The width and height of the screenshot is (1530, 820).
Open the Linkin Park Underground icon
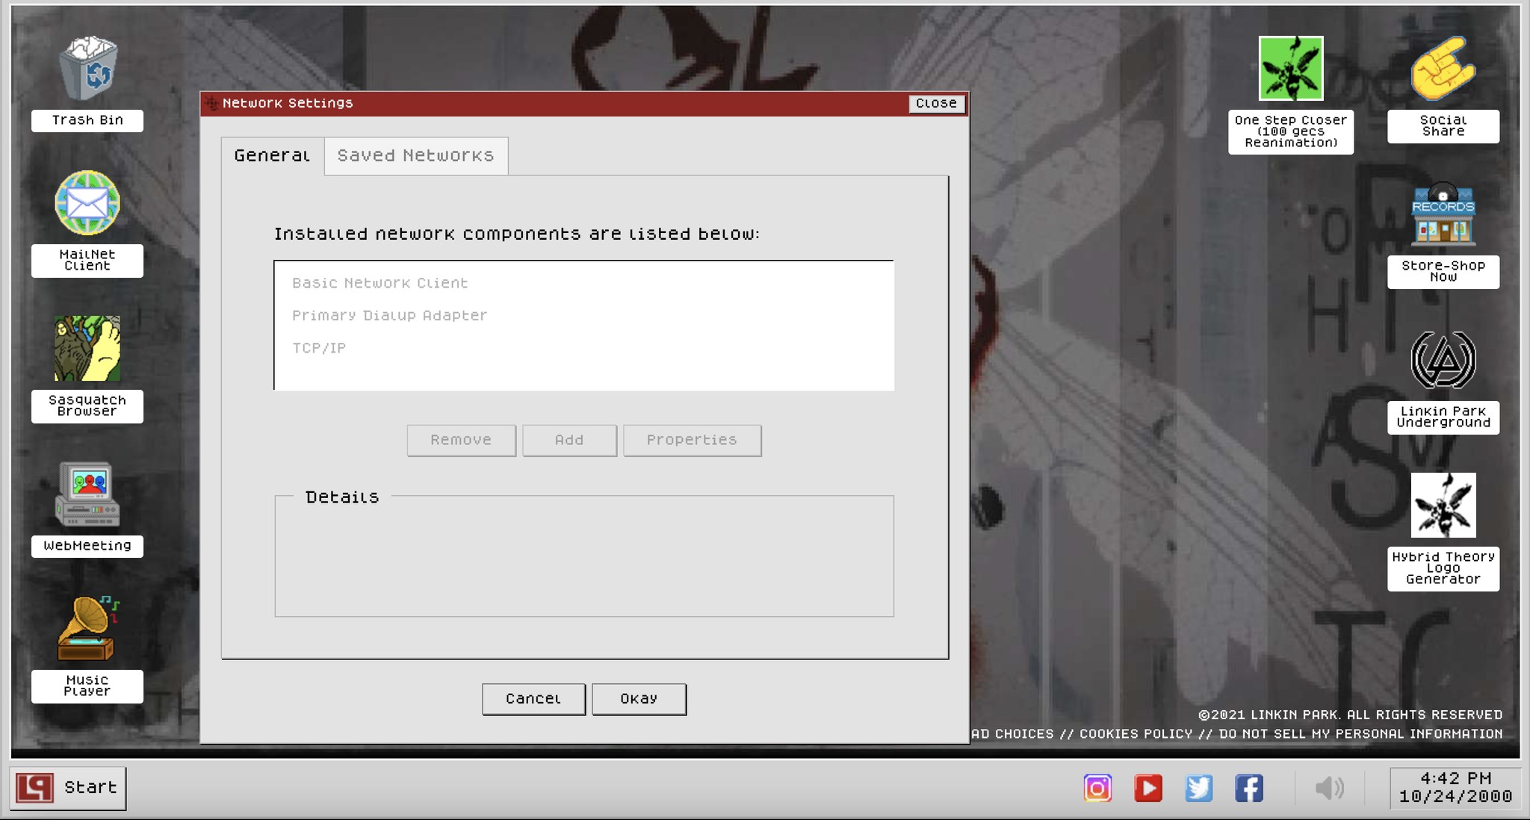pyautogui.click(x=1443, y=360)
